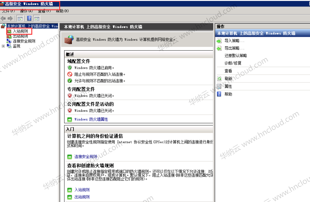Click 诊断/修复 action
This screenshot has width=310, height=202.
tap(233, 63)
